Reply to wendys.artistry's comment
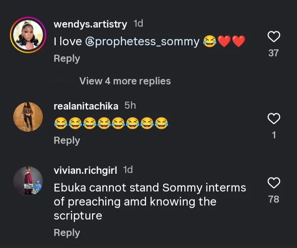Screen dimensions: 297x248 pyautogui.click(x=66, y=58)
